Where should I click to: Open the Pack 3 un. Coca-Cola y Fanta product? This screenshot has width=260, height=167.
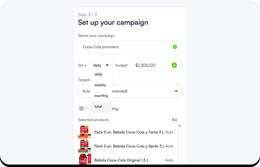tap(129, 132)
